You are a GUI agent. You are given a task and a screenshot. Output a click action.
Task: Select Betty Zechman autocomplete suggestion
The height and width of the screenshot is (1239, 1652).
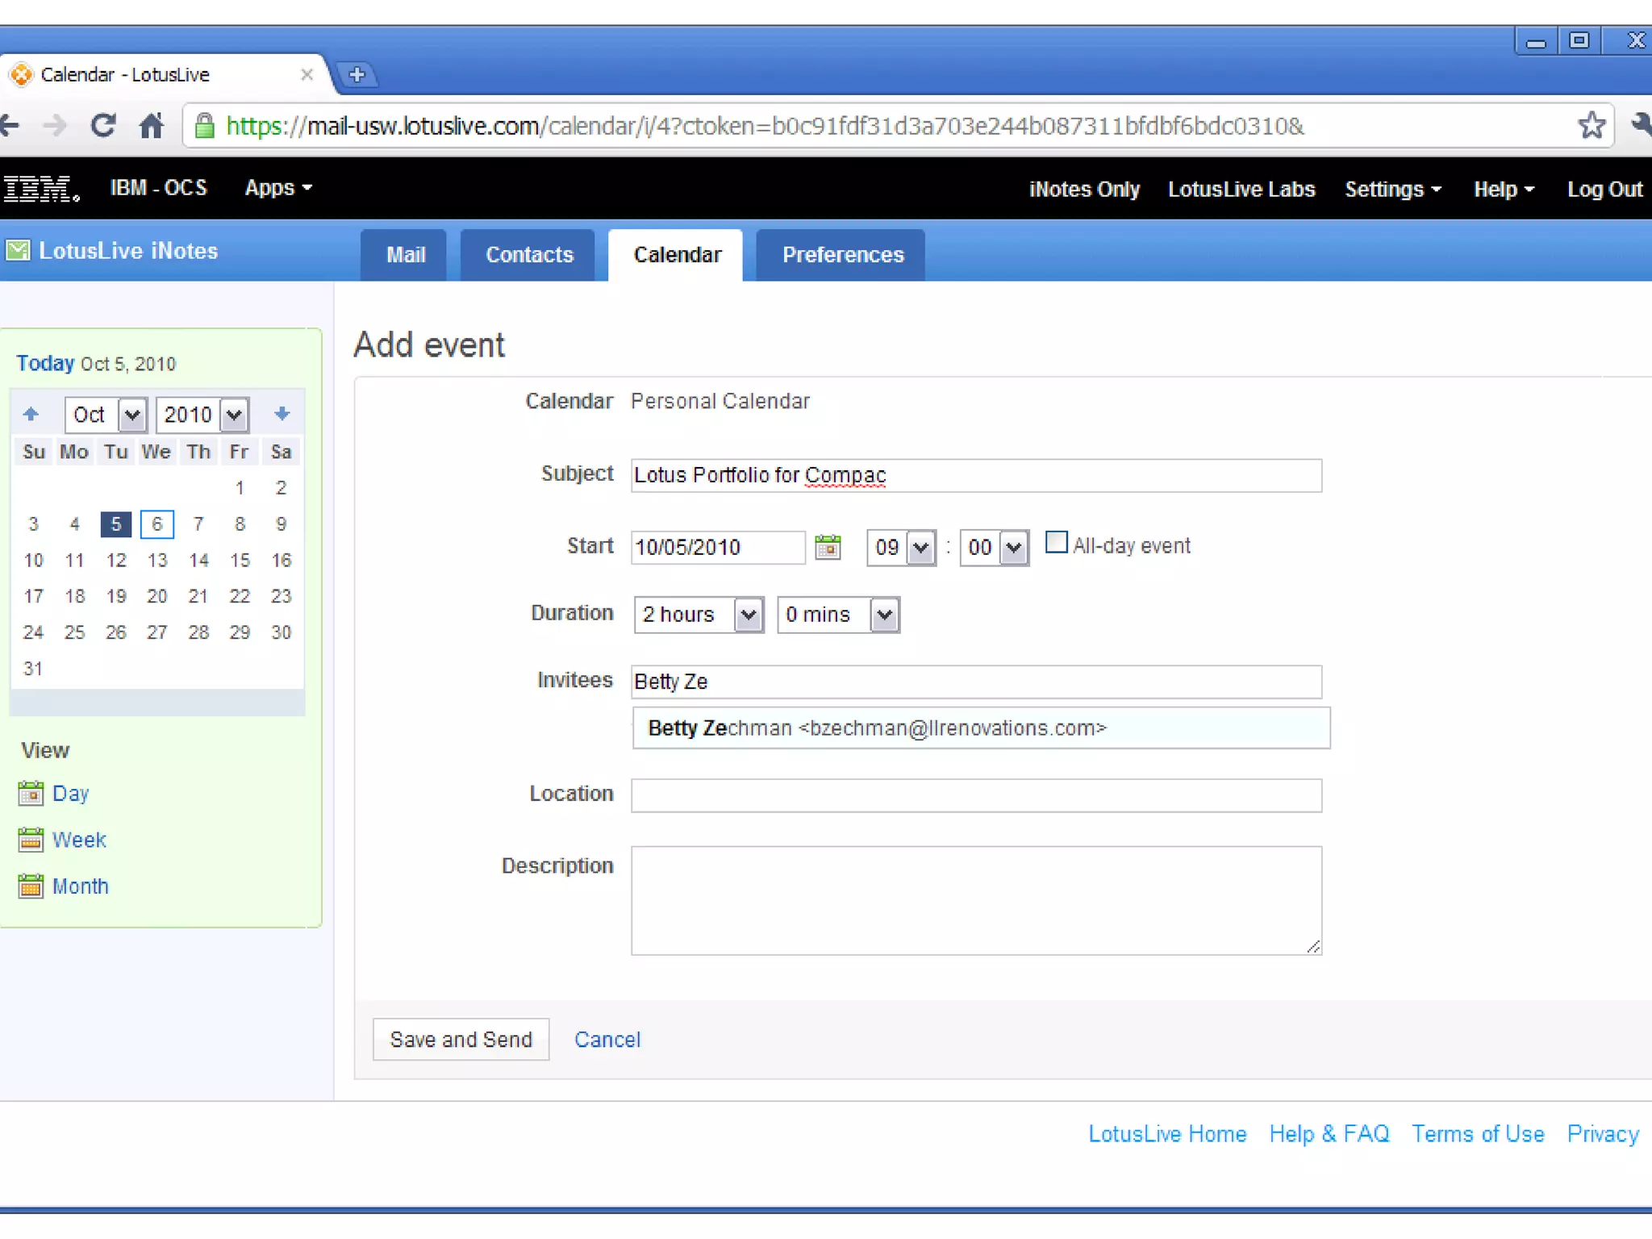click(877, 728)
